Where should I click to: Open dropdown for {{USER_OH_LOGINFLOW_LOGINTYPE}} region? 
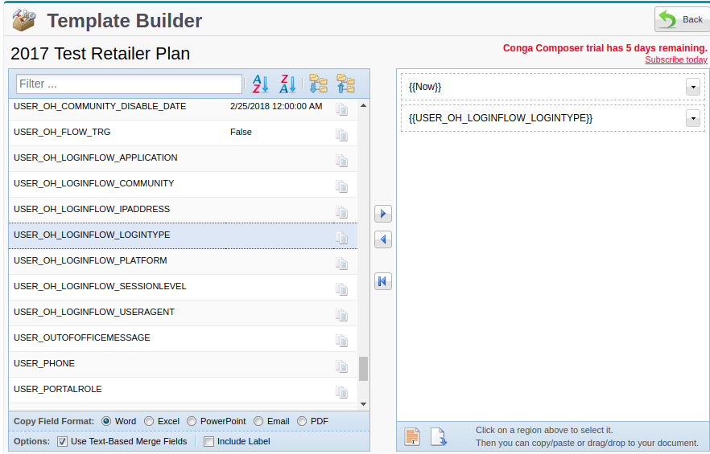click(x=692, y=118)
